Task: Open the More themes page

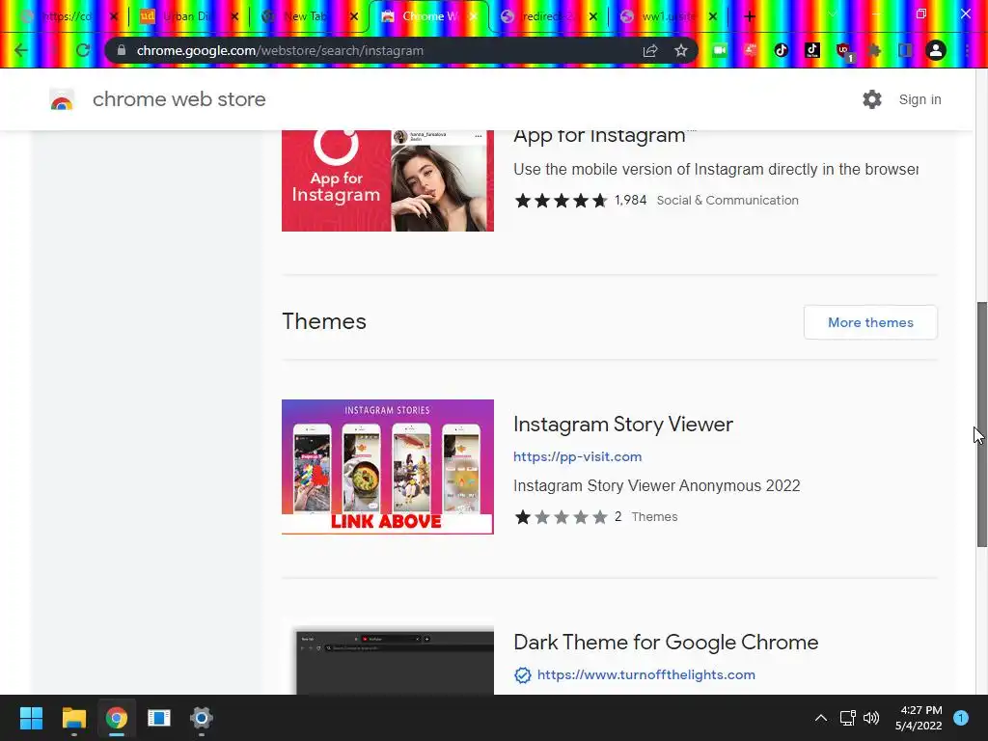Action: 870,322
